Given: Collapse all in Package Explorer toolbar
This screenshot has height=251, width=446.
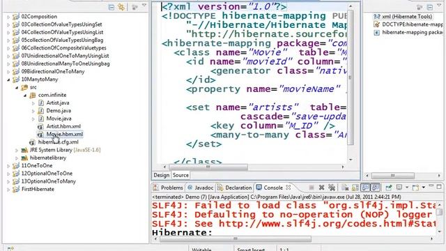Looking at the screenshot, I should (111, 8).
